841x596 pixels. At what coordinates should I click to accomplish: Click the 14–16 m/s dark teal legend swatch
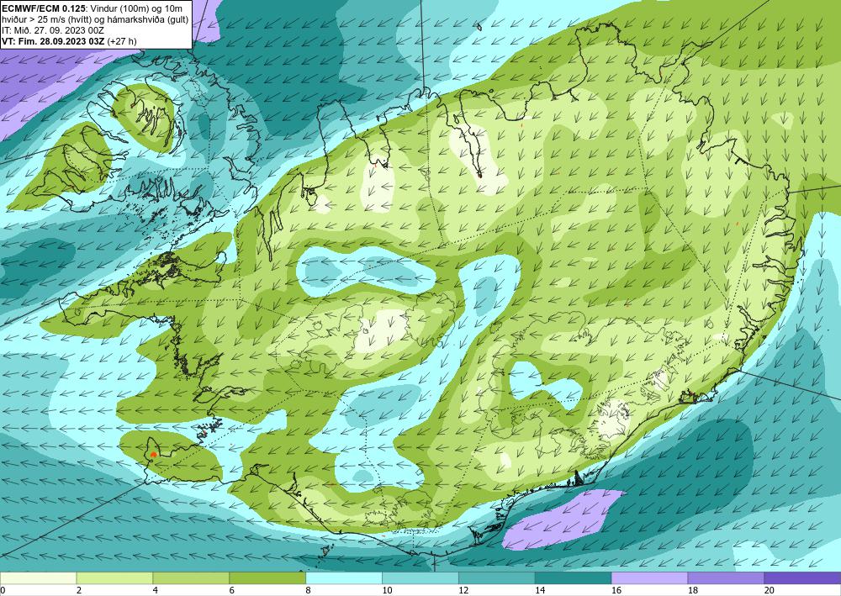(x=574, y=578)
